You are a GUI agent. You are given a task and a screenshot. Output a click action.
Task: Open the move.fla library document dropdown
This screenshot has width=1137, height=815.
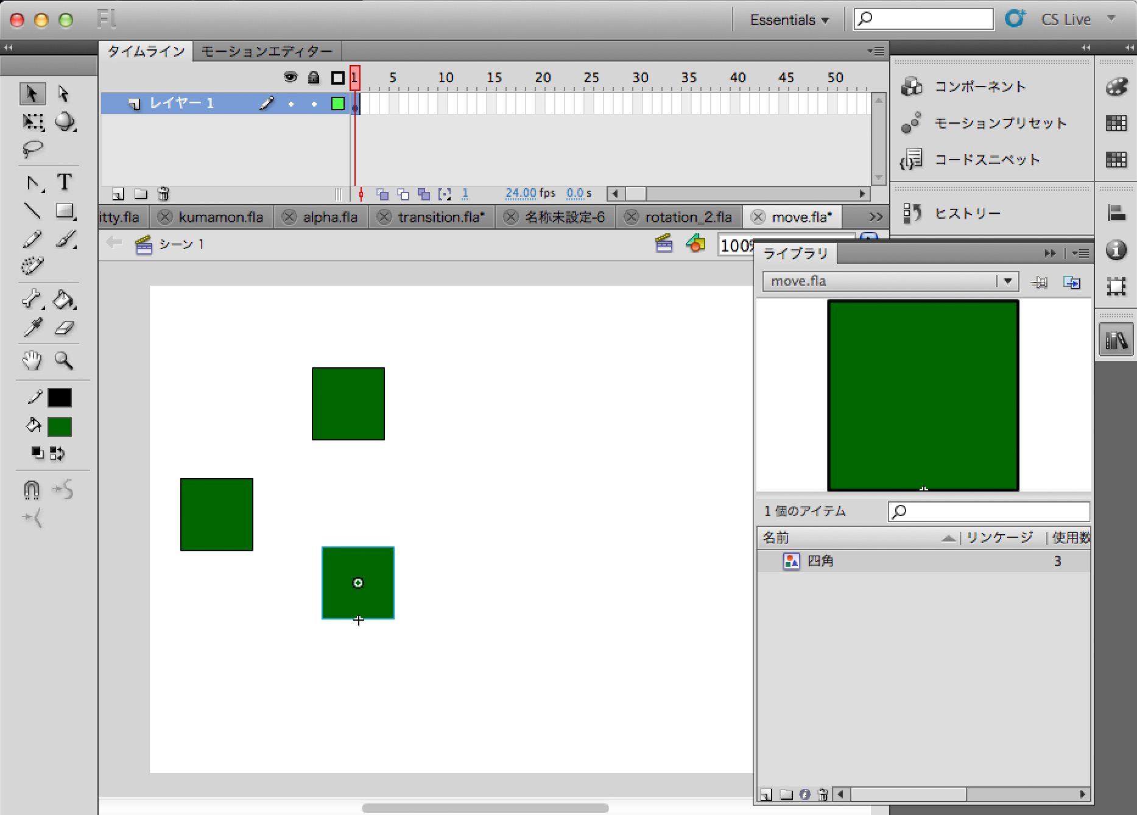click(1007, 281)
